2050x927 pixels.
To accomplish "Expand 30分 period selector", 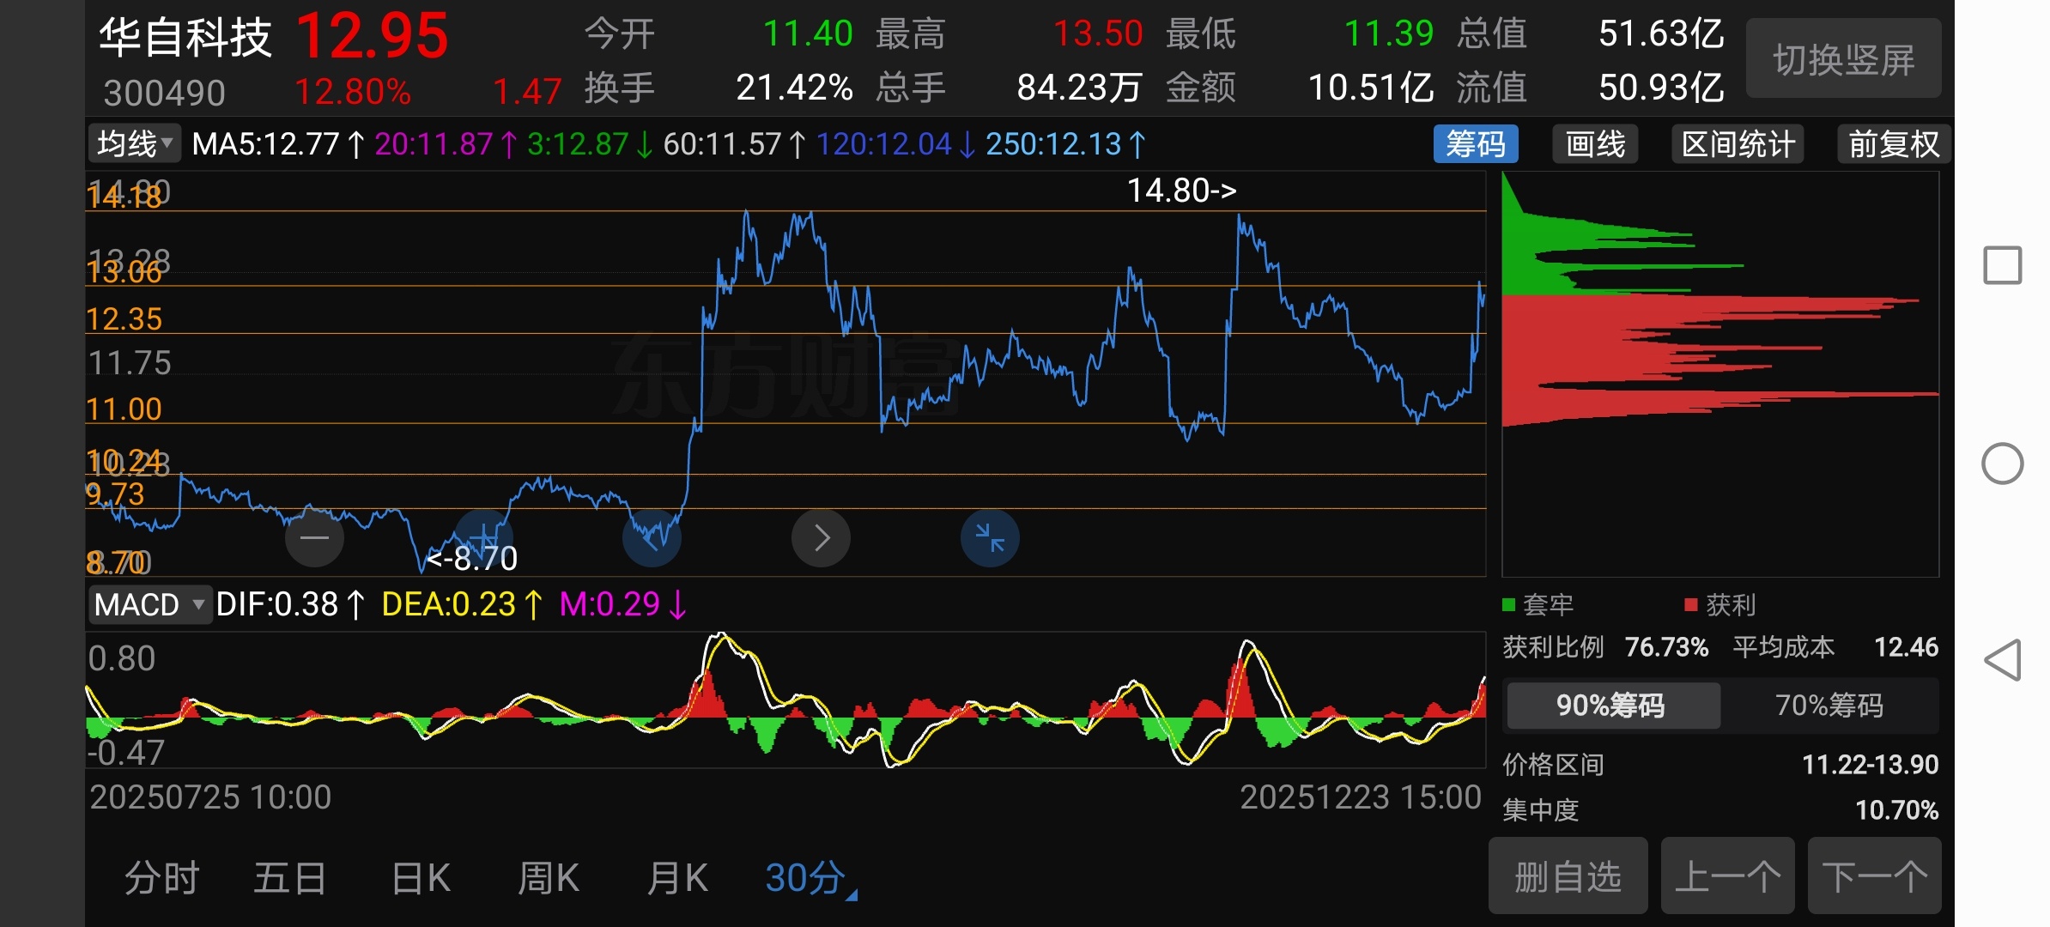I will coord(809,878).
